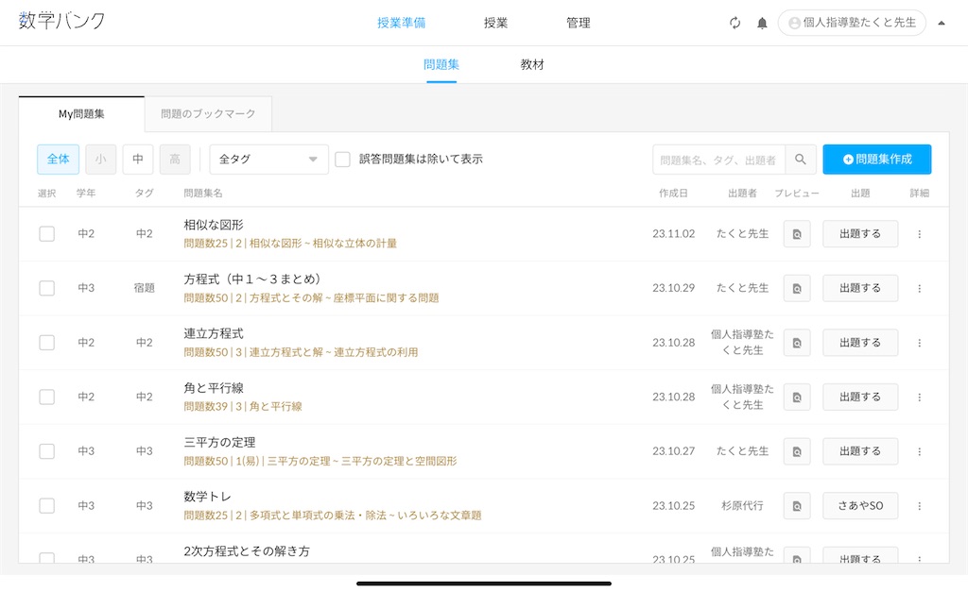
Task: Preview the 連立方程式 problem set
Action: click(797, 343)
